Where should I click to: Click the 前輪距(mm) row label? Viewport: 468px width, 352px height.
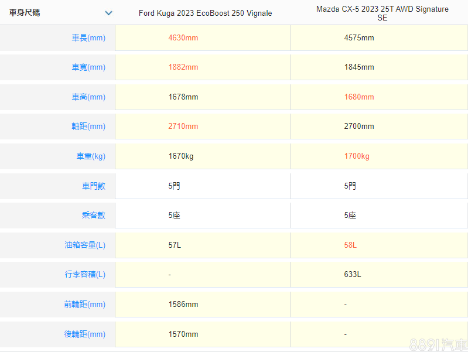click(85, 305)
